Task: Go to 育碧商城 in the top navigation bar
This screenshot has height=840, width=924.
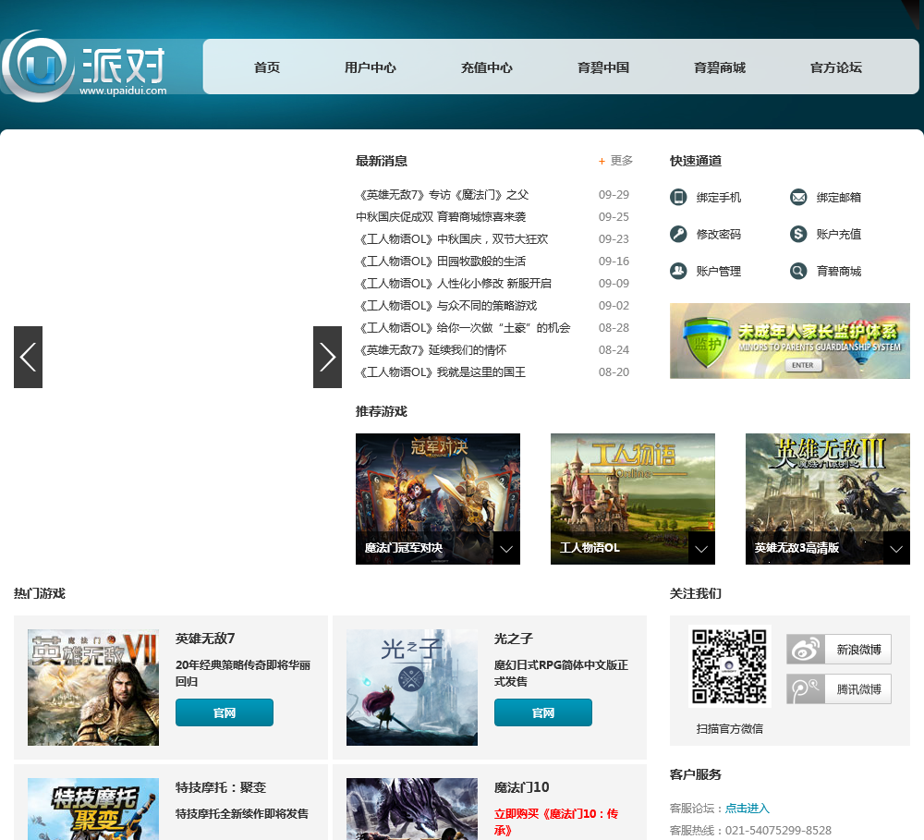Action: pyautogui.click(x=720, y=67)
